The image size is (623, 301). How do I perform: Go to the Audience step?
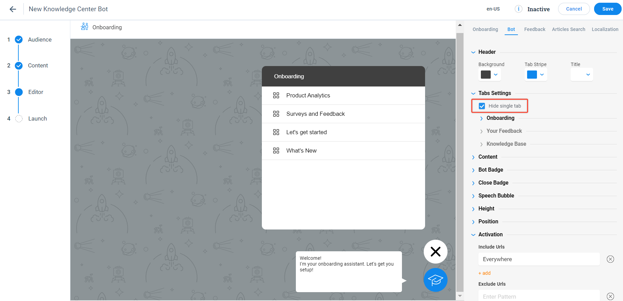click(40, 39)
